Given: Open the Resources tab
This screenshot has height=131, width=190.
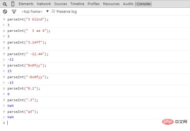Looking at the screenshot, I should click(x=111, y=4).
